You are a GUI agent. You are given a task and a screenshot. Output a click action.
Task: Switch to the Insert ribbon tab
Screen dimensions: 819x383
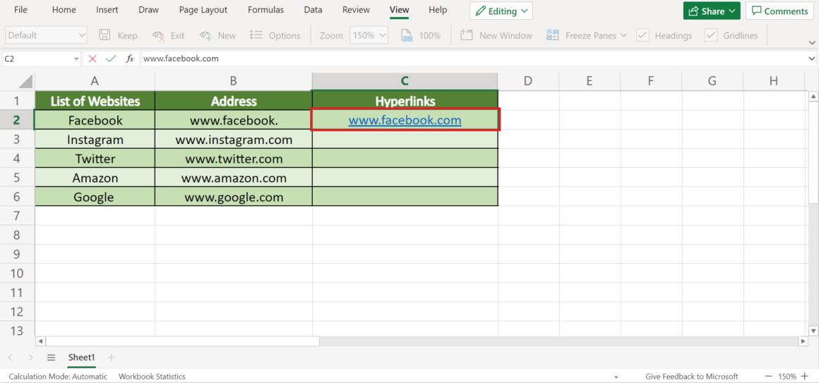point(107,10)
